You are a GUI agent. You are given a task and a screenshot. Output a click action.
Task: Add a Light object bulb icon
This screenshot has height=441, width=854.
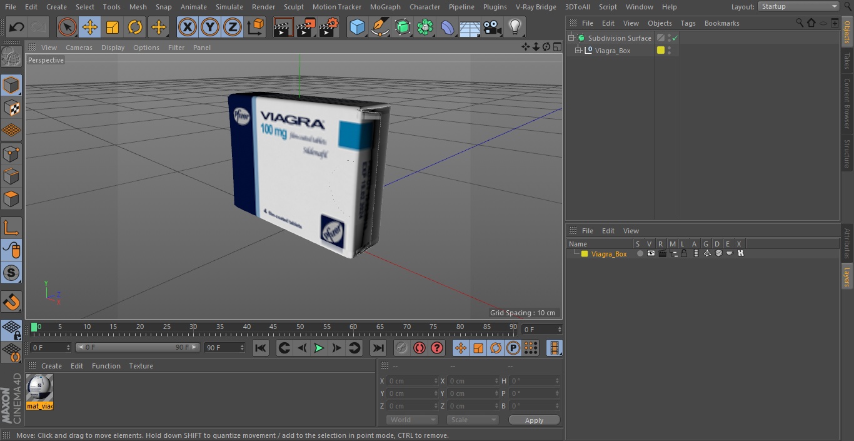[515, 27]
